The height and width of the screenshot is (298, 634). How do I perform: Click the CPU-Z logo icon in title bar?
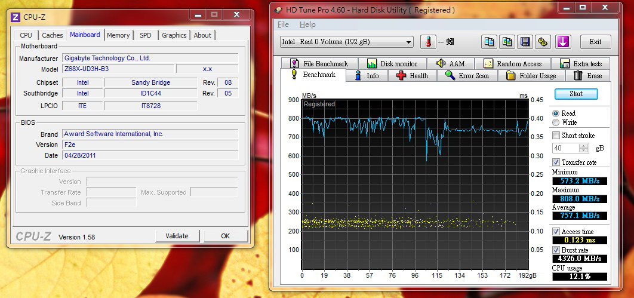tap(16, 17)
